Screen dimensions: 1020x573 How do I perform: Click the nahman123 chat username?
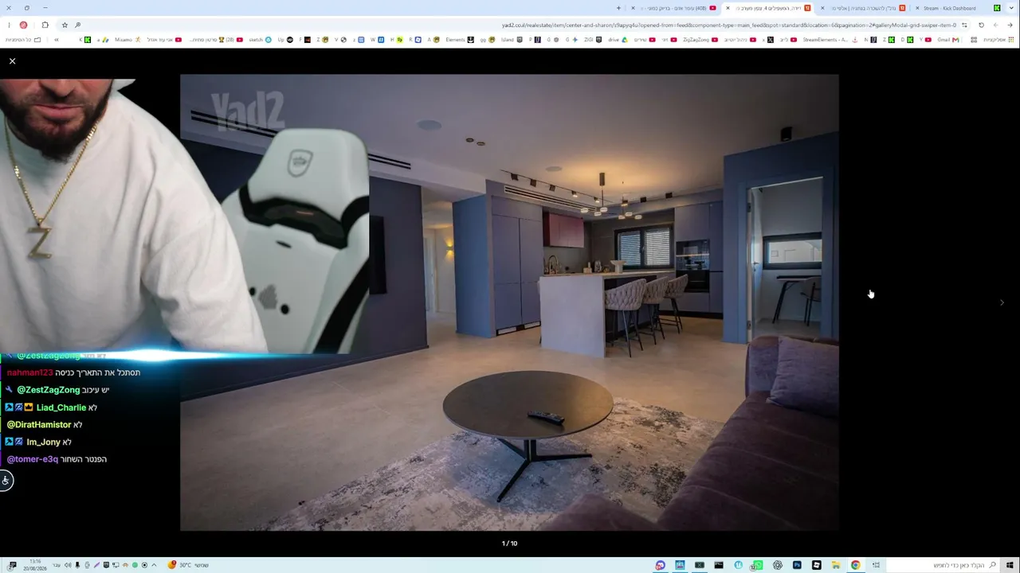tap(29, 372)
